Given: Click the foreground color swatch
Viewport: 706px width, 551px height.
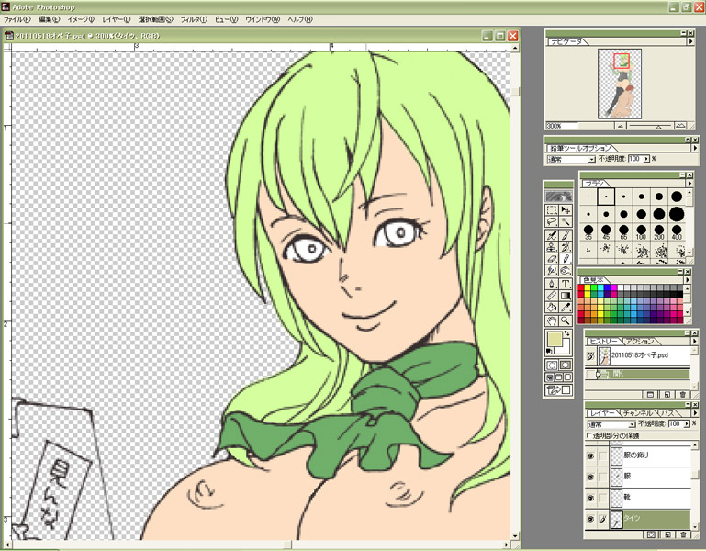Looking at the screenshot, I should pyautogui.click(x=554, y=340).
